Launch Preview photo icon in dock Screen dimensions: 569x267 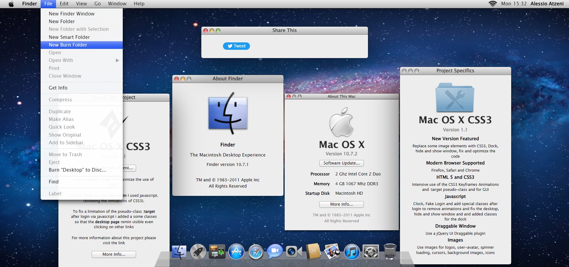tap(332, 252)
